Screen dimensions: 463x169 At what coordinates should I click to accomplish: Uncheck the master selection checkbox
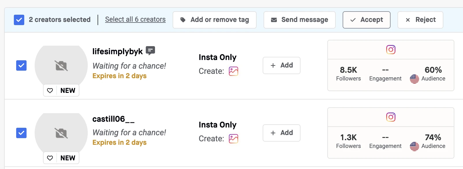click(19, 20)
